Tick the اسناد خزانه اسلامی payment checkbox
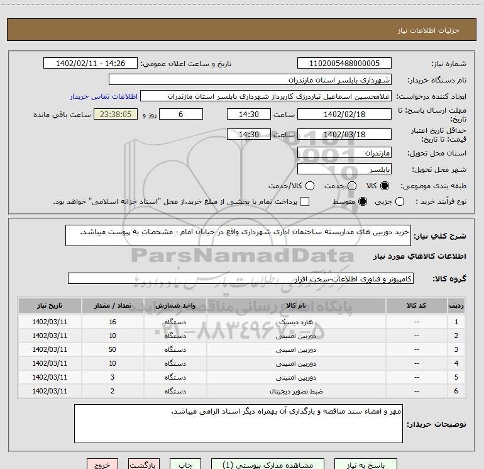The image size is (484, 469). [305, 201]
